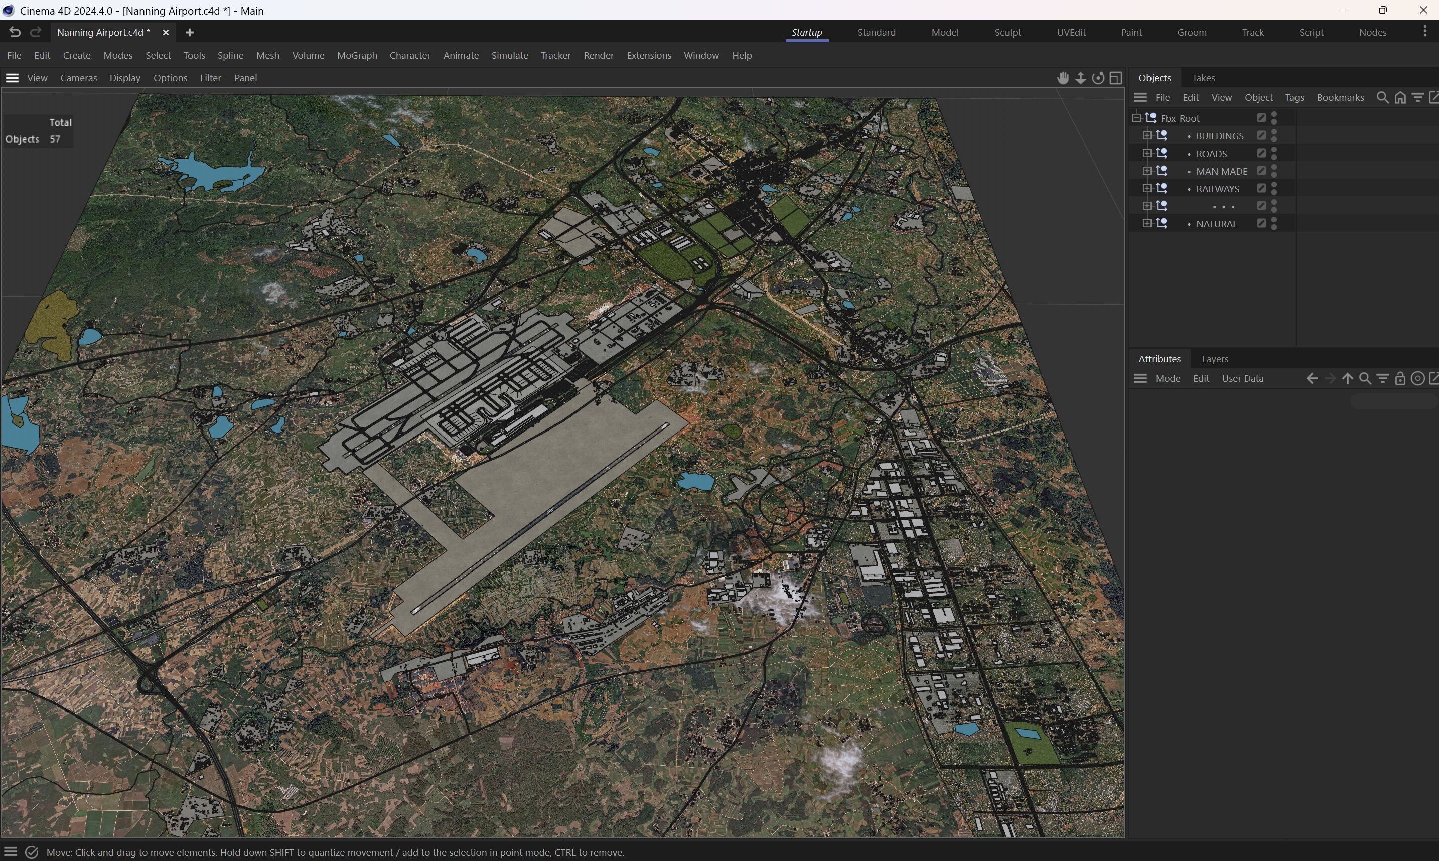Toggle the Attributes lock element icon

pyautogui.click(x=1400, y=378)
